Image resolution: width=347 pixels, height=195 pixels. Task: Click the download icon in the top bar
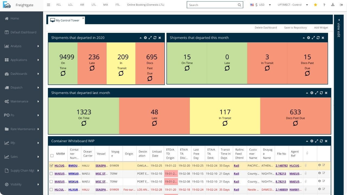(x=333, y=5)
